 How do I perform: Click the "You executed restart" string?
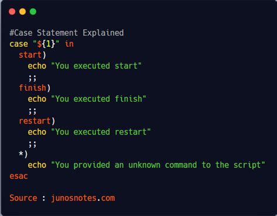[101, 132]
